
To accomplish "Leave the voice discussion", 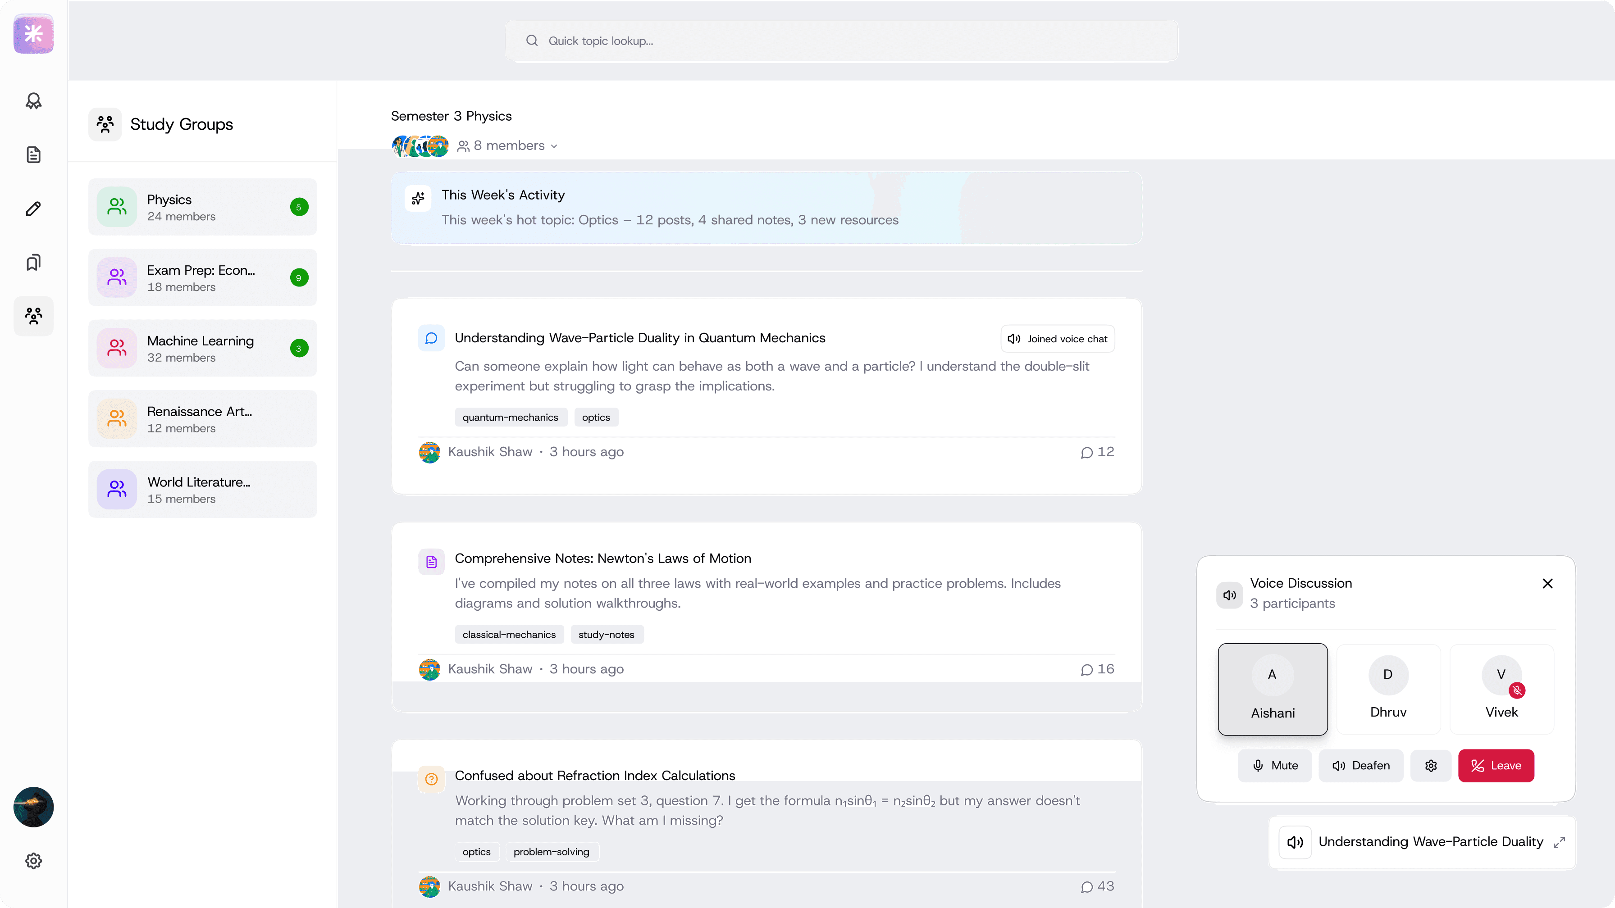I will (x=1496, y=765).
